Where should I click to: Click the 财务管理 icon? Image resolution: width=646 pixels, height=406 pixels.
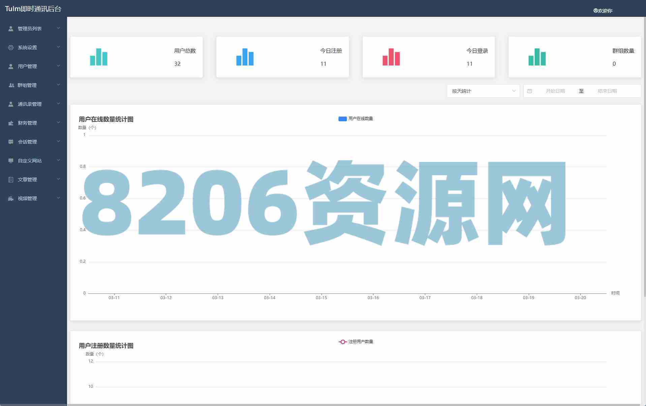(x=11, y=123)
